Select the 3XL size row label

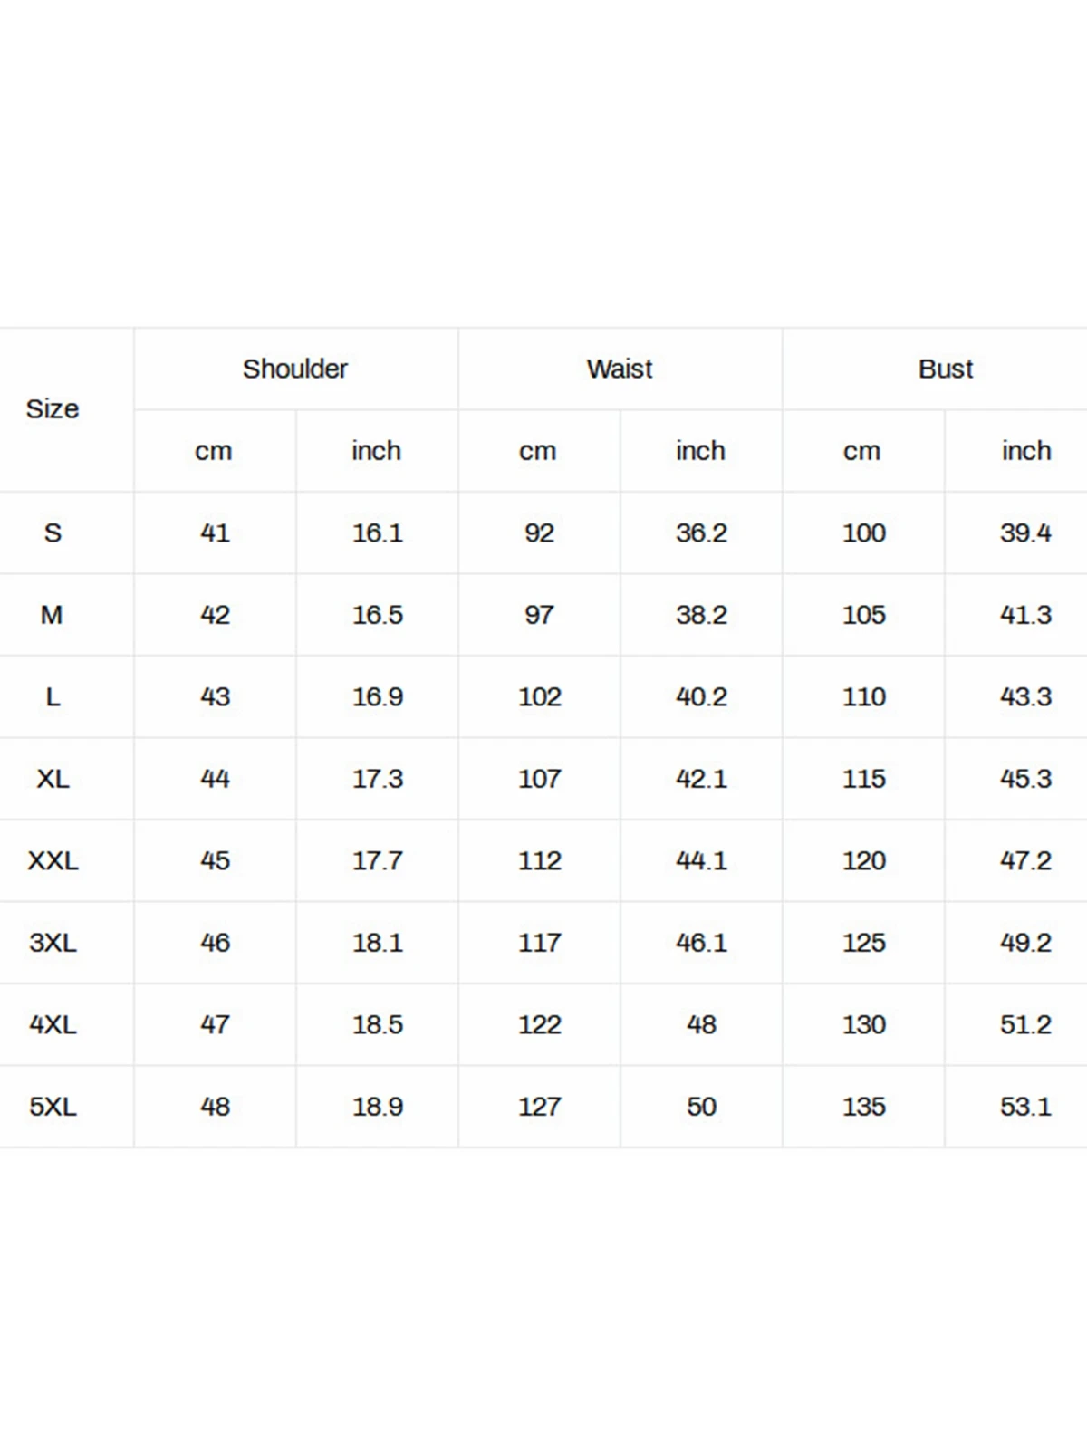(x=53, y=943)
